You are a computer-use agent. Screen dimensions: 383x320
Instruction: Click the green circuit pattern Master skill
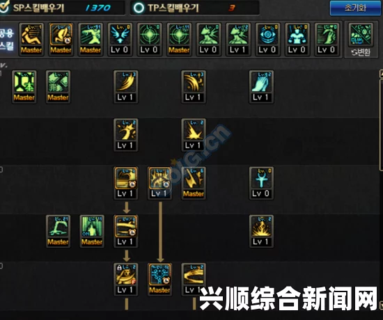[24, 82]
